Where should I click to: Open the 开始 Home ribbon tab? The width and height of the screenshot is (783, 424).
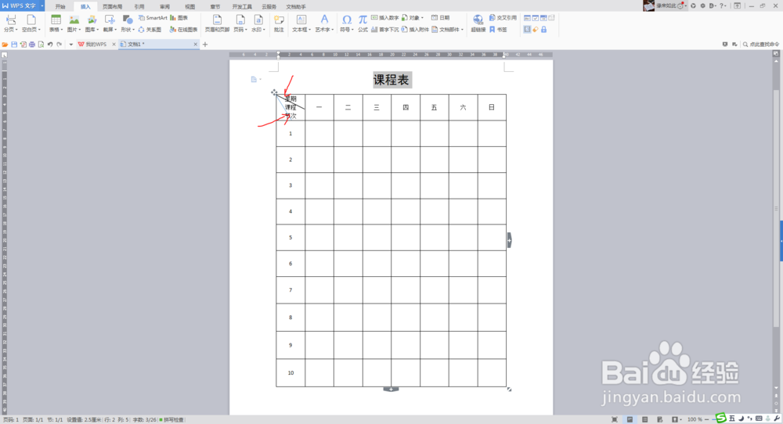pyautogui.click(x=60, y=6)
